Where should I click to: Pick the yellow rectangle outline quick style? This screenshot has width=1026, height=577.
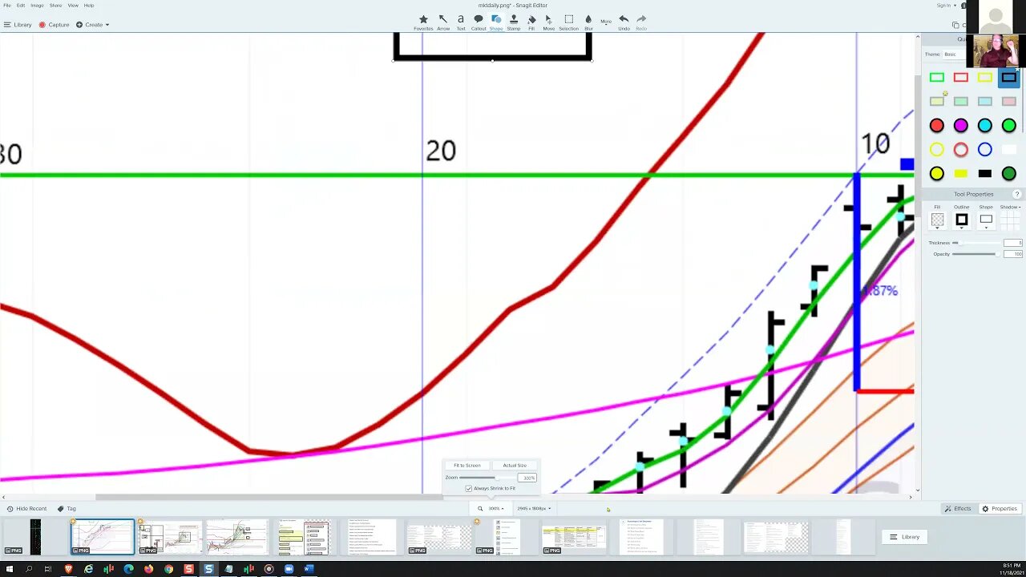pos(984,78)
